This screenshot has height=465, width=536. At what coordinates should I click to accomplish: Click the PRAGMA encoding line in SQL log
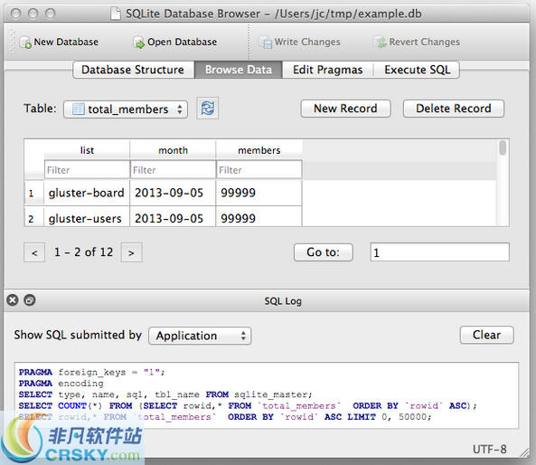[61, 384]
